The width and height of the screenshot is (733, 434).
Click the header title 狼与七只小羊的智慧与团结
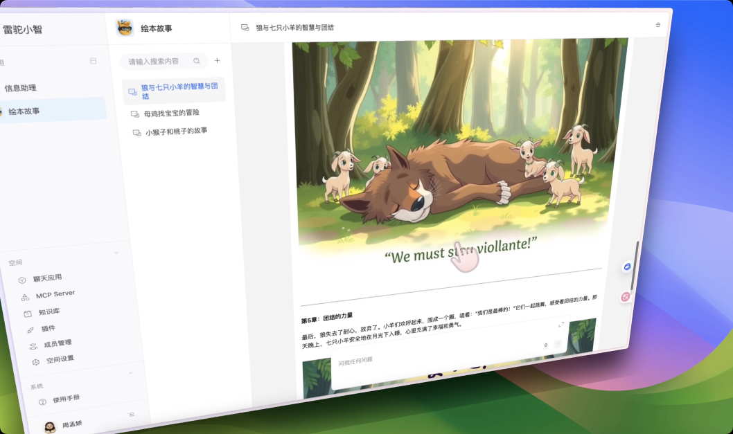coord(294,28)
